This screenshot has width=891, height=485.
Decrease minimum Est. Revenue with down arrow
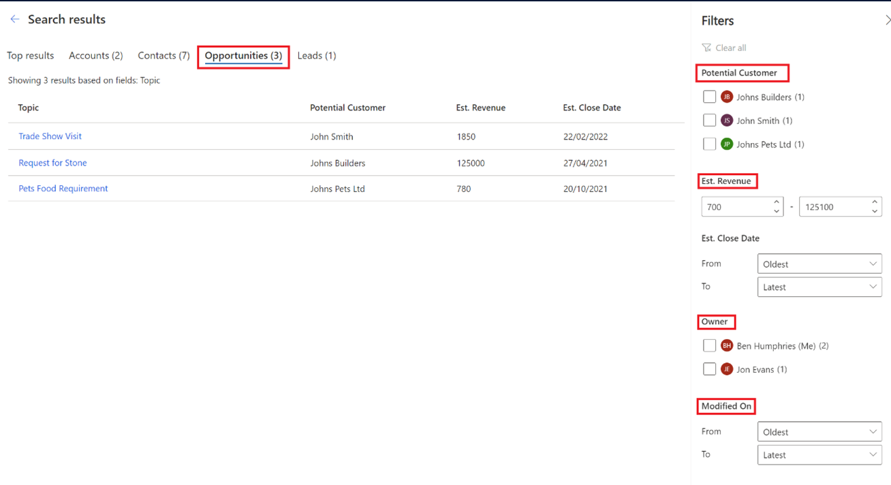(777, 211)
